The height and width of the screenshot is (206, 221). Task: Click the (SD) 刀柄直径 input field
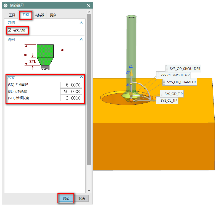pos(71,85)
